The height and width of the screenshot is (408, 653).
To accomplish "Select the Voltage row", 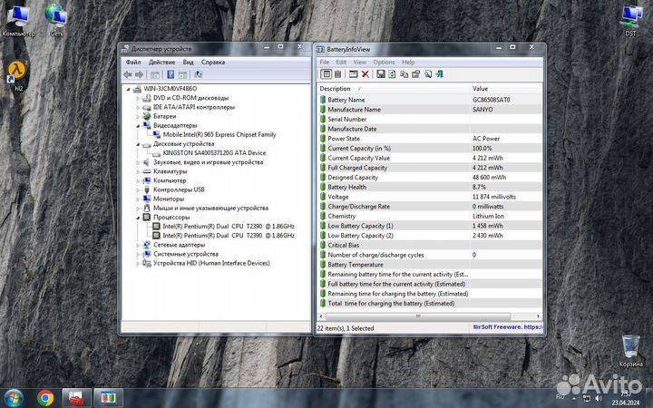I will pyautogui.click(x=430, y=197).
